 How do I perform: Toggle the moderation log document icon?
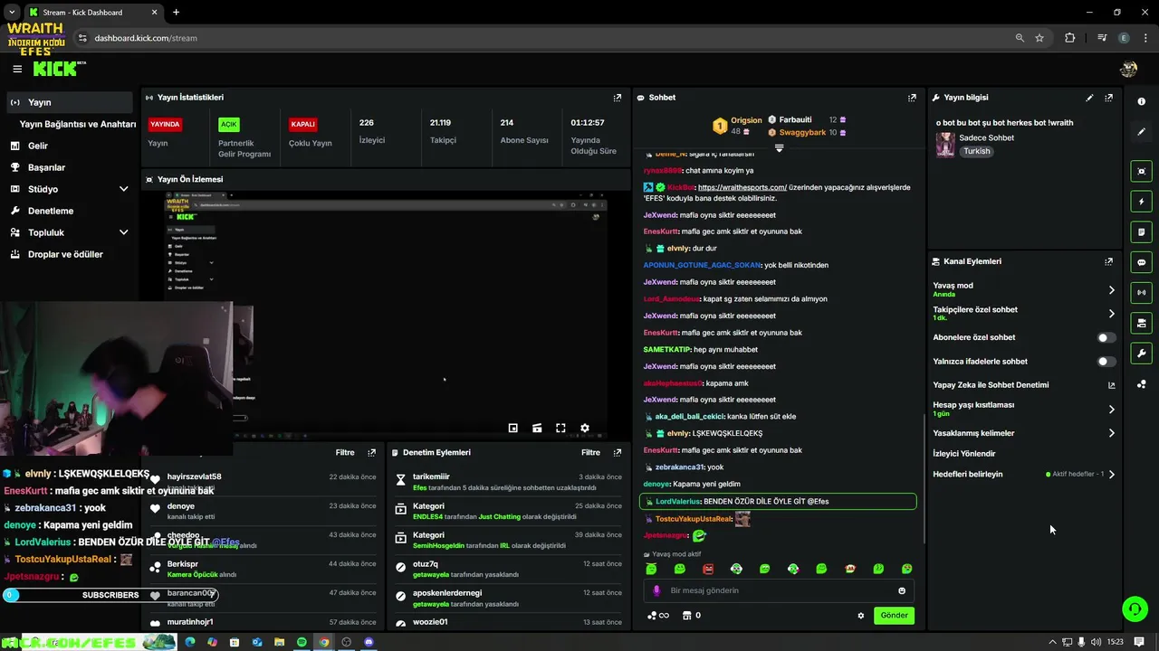[x=1142, y=232]
